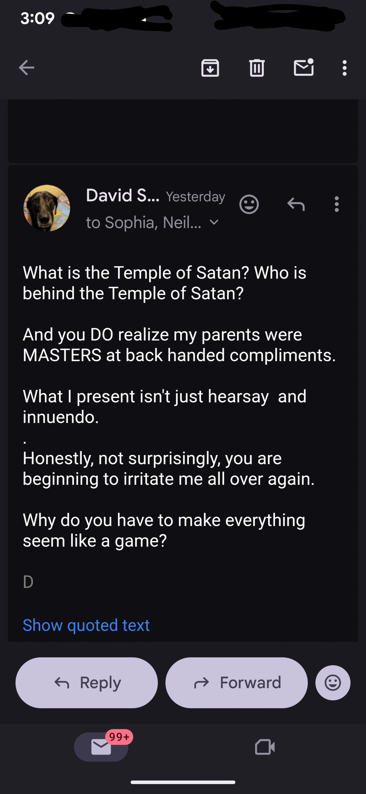Expand recipient details chevron
This screenshot has height=794, width=366.
click(214, 222)
